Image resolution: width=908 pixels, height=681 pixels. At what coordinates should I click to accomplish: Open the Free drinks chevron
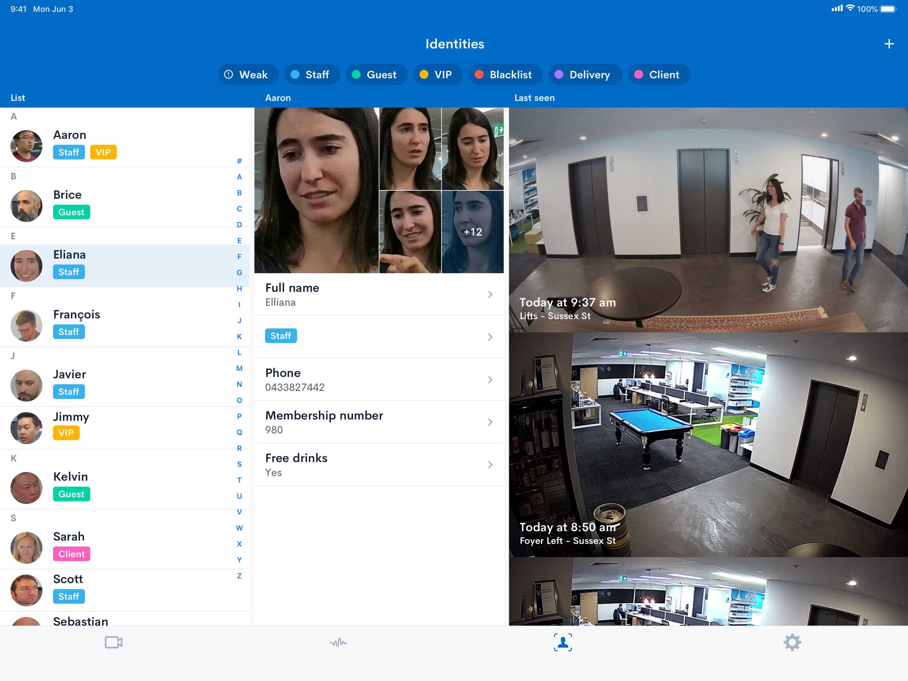[x=490, y=465]
